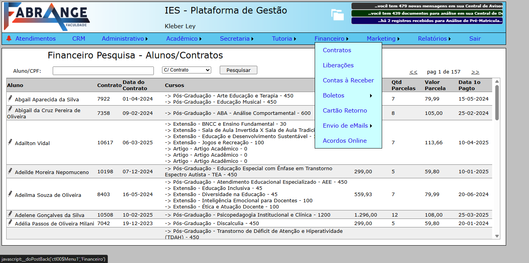Click the table scrollbar up arrow
The width and height of the screenshot is (529, 263).
pyautogui.click(x=497, y=81)
